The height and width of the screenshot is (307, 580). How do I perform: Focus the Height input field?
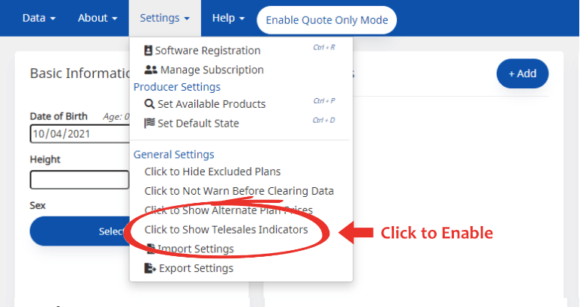click(x=80, y=180)
